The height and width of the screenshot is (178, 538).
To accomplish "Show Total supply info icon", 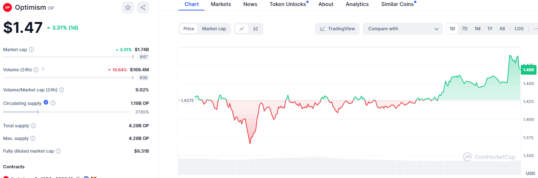I will click(x=33, y=126).
